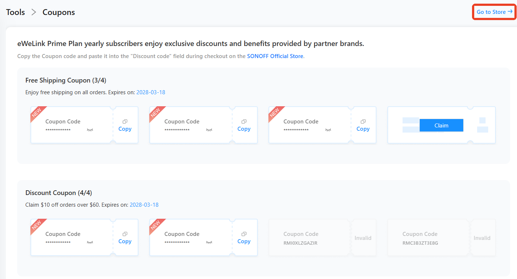Image resolution: width=517 pixels, height=279 pixels.
Task: Click the Free Shipping expiry date 2028-03-18
Action: tap(151, 92)
